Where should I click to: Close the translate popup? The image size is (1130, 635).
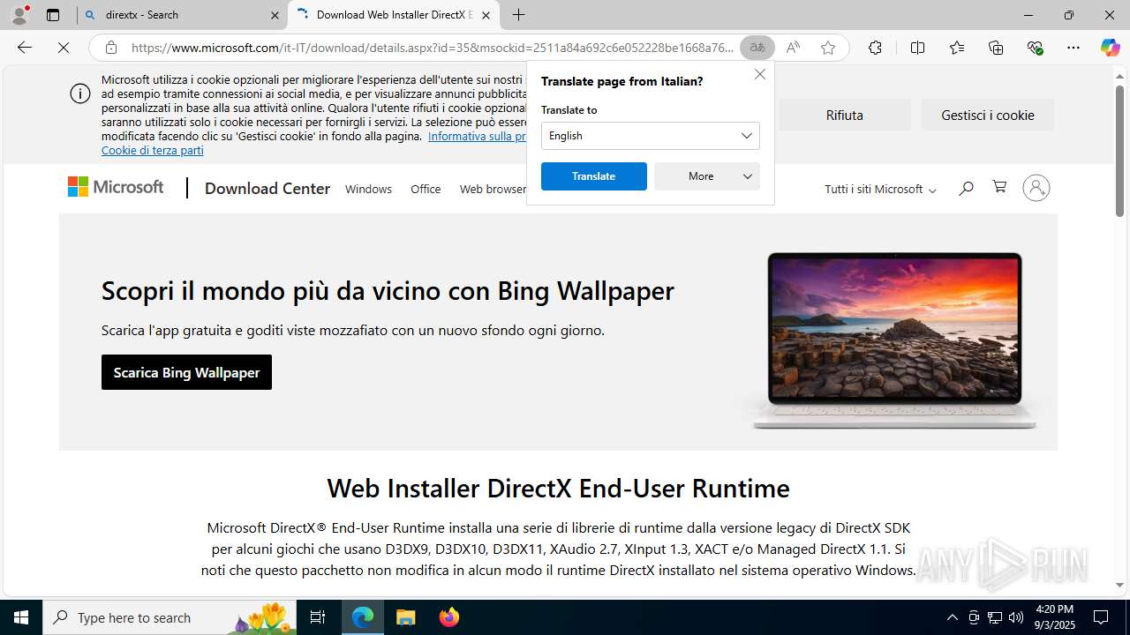click(x=759, y=74)
